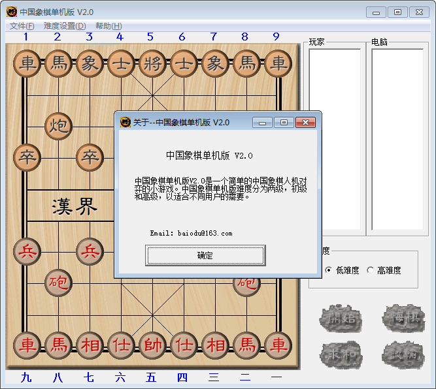Image resolution: width=436 pixels, height=389 pixels.
Task: Select the black general 將 piece
Action: [152, 63]
